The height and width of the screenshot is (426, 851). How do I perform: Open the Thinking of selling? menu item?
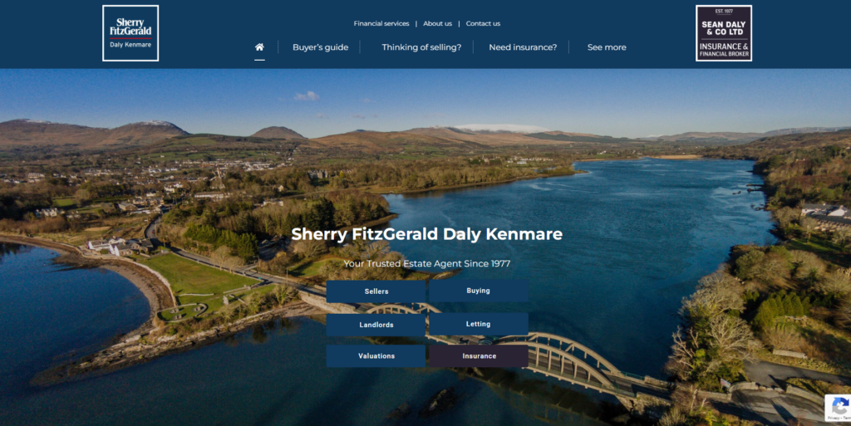(421, 47)
